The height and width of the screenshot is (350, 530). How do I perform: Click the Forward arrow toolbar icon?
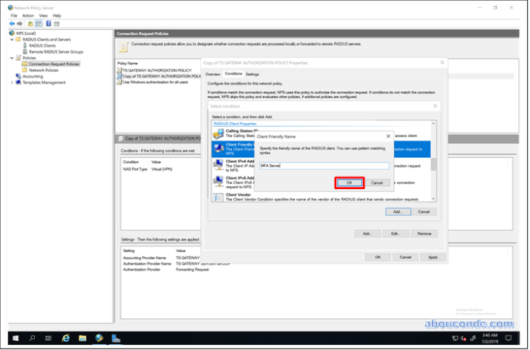[21, 23]
